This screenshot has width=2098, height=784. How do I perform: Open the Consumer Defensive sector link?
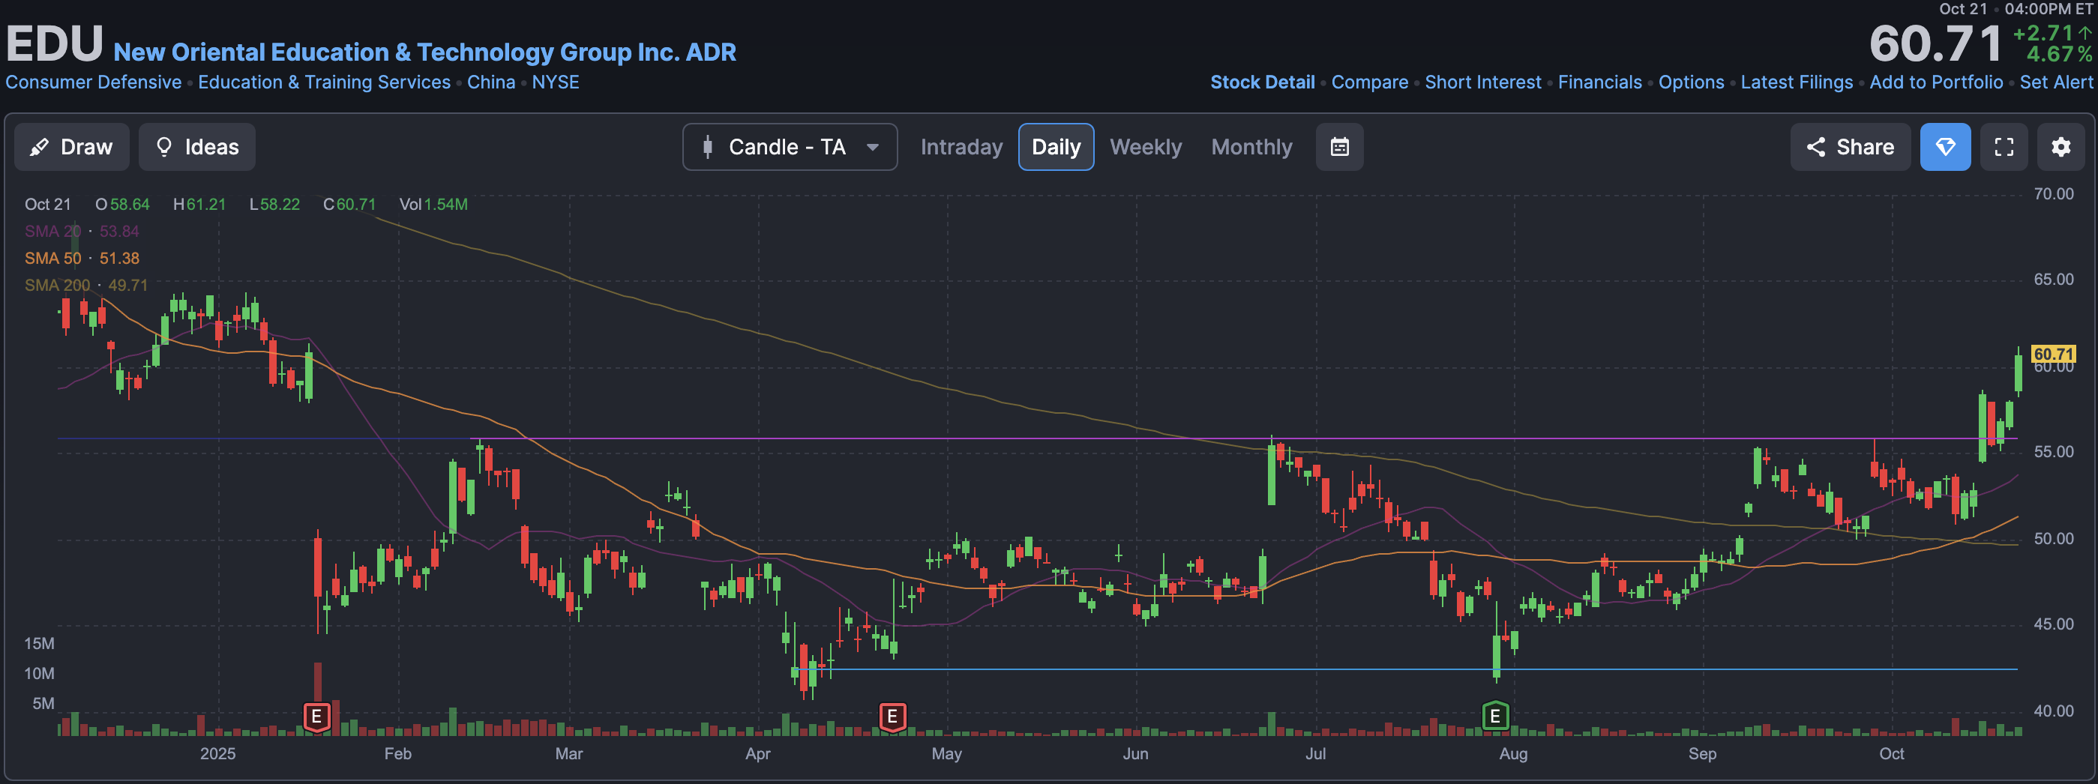(94, 82)
